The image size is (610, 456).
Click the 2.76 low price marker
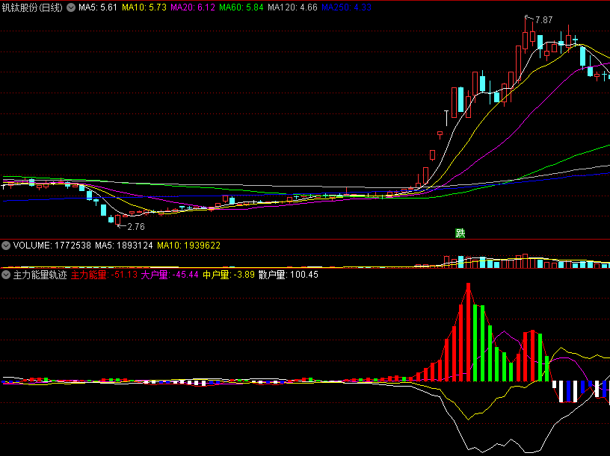[136, 227]
